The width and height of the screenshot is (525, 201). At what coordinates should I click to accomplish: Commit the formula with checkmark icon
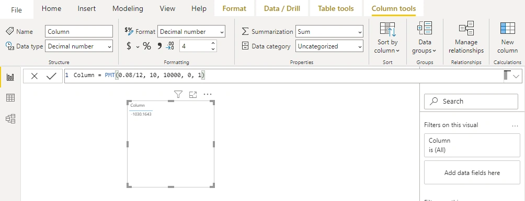coord(51,77)
